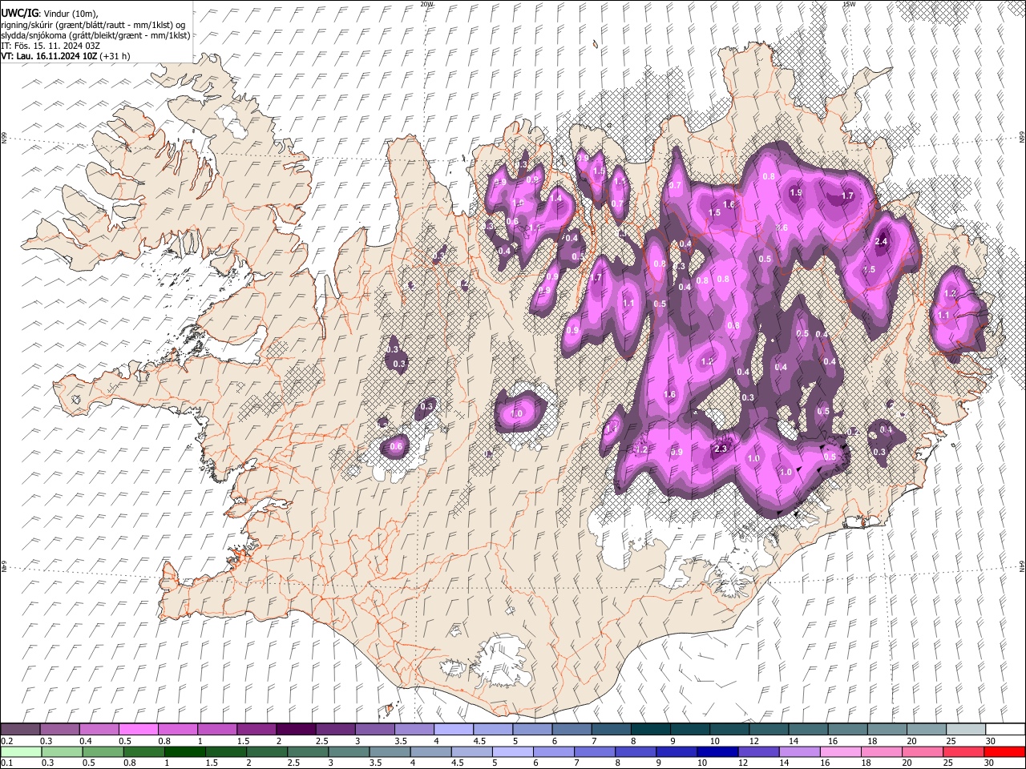Click the 'VT: Lau. 16.11.2024 10Z (+31 h)' text
Viewport: 1026px width, 769px height.
(x=66, y=56)
